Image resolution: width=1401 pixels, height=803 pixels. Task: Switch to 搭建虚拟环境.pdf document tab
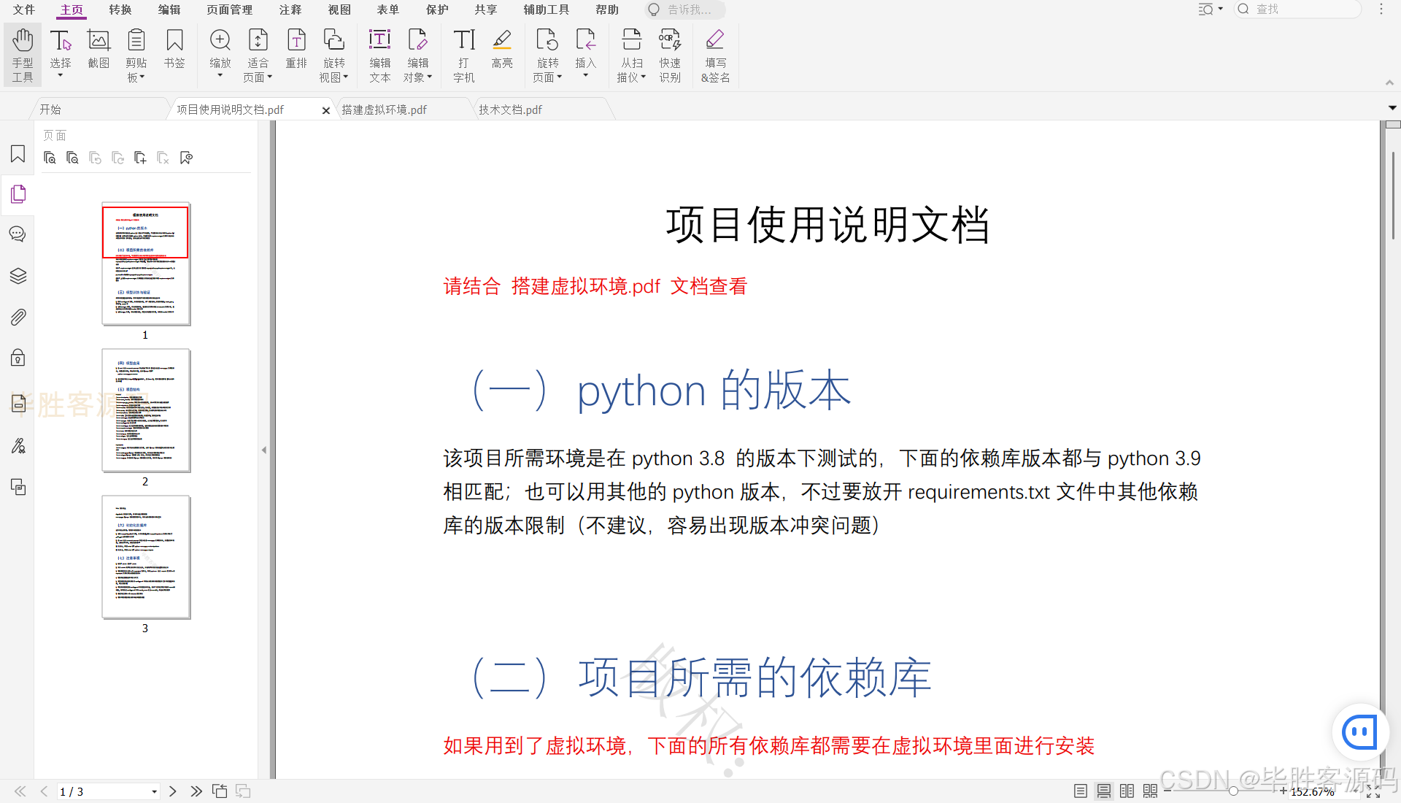pyautogui.click(x=385, y=109)
